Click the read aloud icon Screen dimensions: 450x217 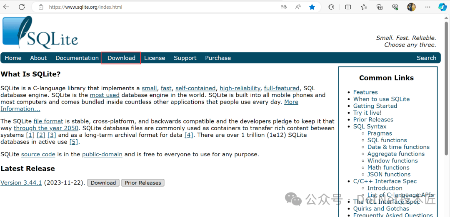click(x=298, y=7)
